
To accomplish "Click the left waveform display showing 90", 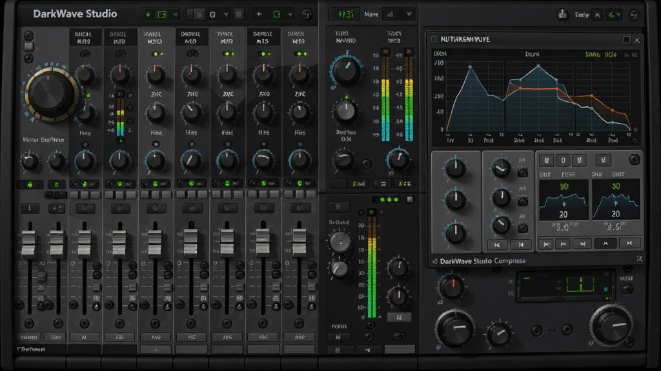I will click(564, 200).
